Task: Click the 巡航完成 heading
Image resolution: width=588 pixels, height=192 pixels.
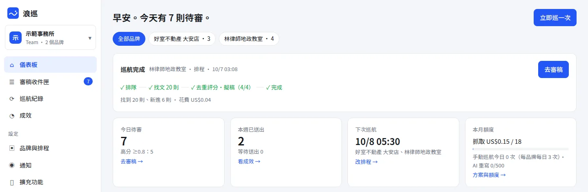Action: (133, 69)
